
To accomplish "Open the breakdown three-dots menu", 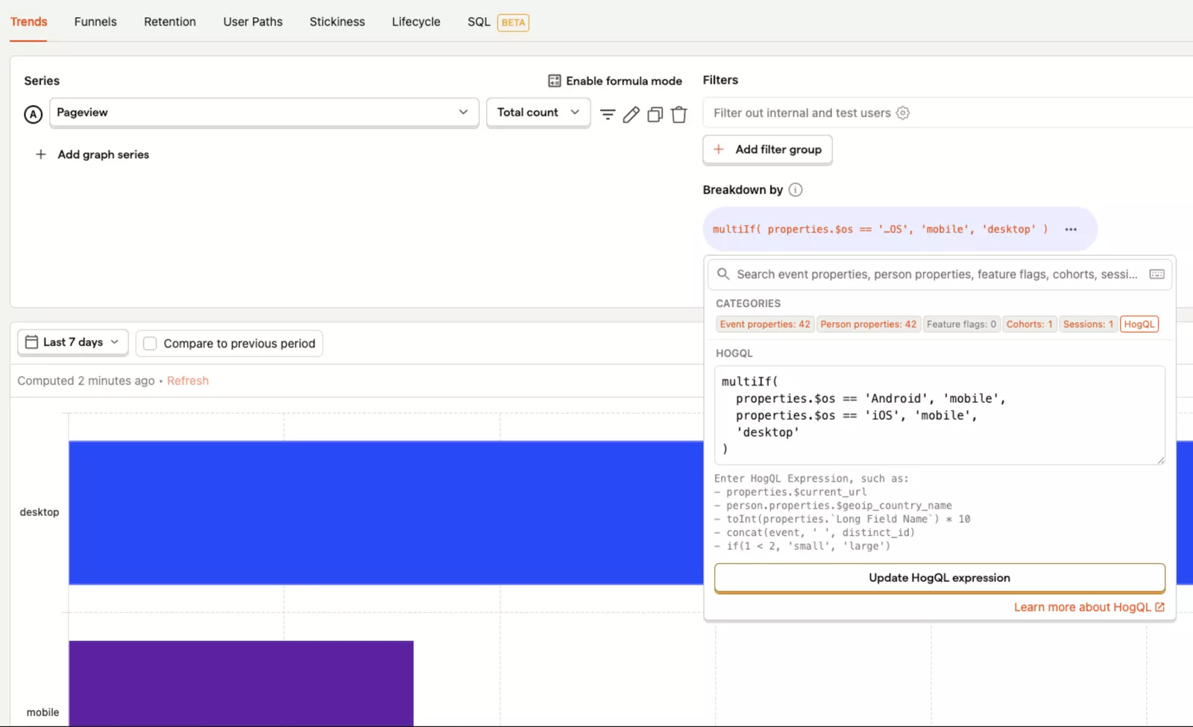I will (x=1071, y=229).
